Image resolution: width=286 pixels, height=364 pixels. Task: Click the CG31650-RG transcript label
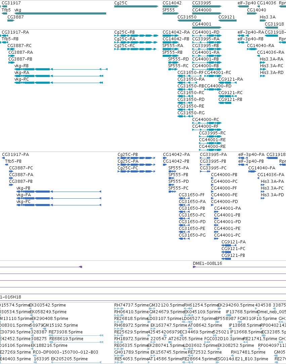click(191, 113)
